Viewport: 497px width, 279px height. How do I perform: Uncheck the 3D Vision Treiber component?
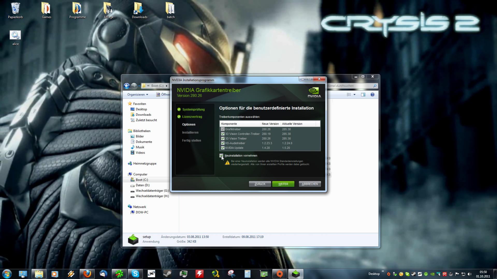coord(223,139)
